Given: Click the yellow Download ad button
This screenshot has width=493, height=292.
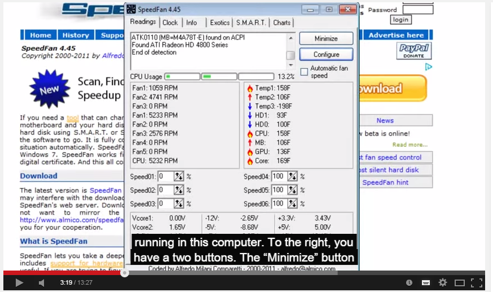Looking at the screenshot, I should point(393,89).
